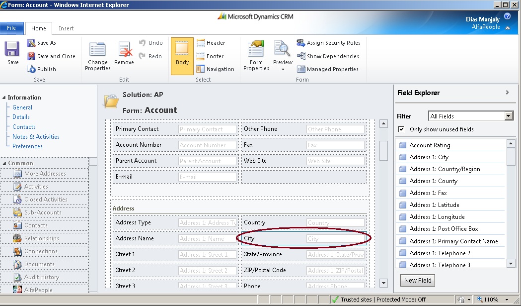Viewport: 521px width, 306px height.
Task: Click the Save floppy disk icon
Action: coord(12,49)
